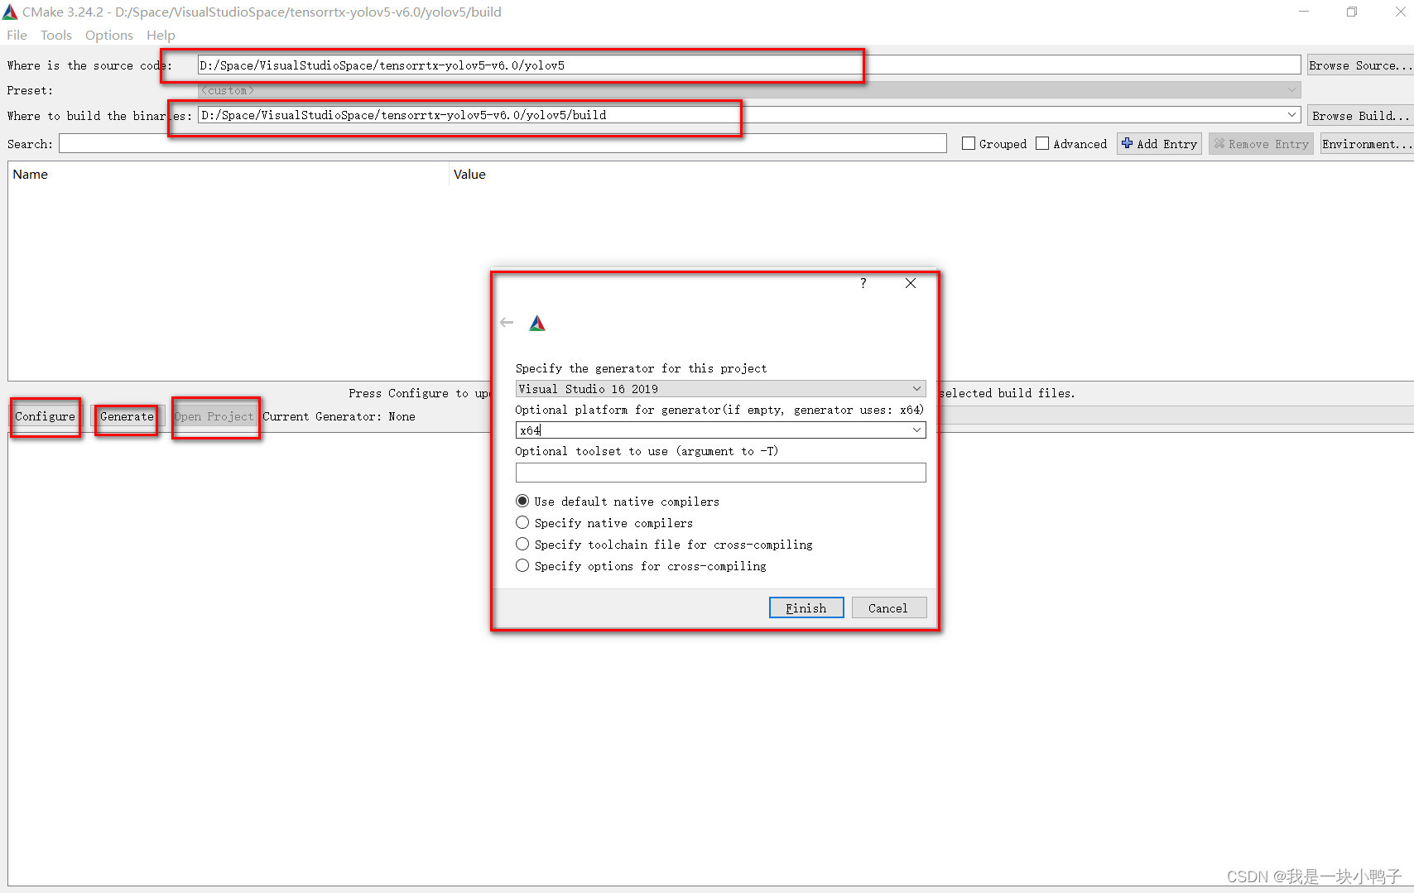Open the Tools menu

coord(56,35)
